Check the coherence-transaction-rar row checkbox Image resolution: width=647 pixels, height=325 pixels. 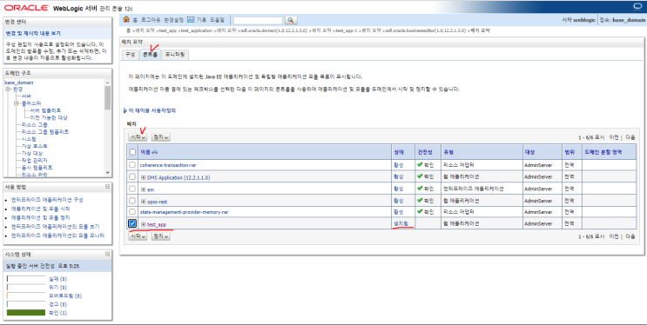[x=132, y=165]
